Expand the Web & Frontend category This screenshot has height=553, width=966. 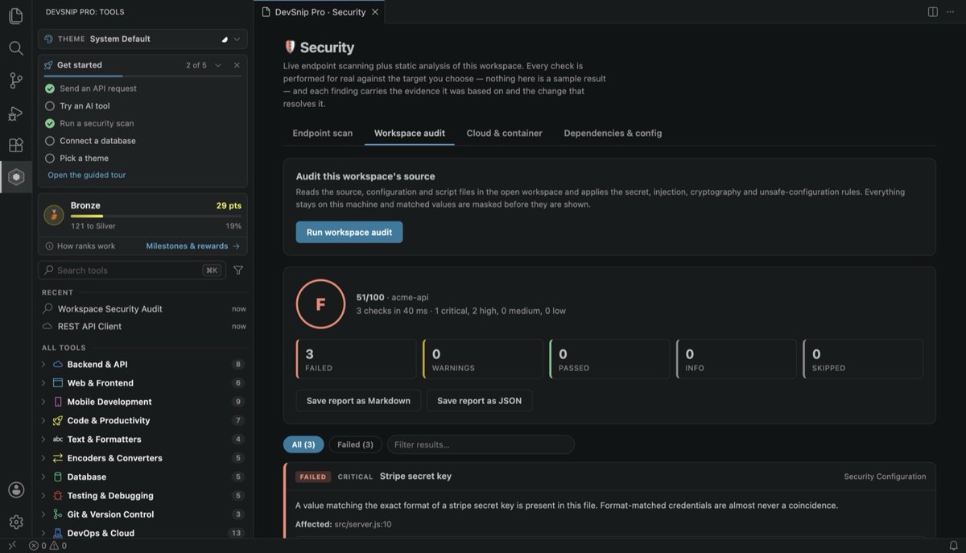pos(43,383)
